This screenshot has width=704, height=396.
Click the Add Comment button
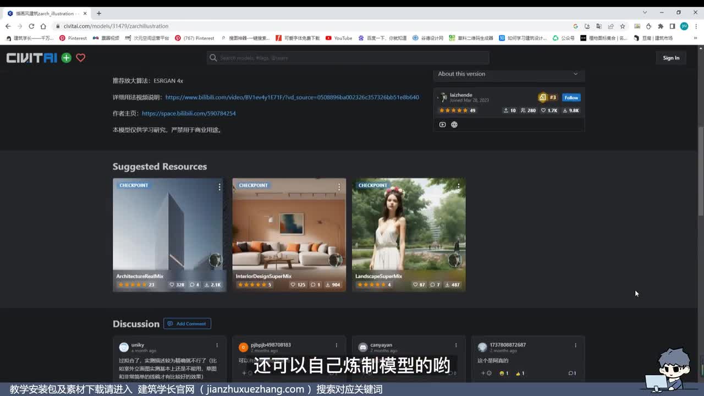pos(187,323)
